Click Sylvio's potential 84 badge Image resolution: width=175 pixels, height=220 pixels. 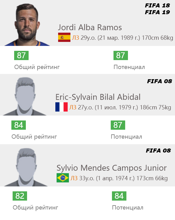pyautogui.click(x=119, y=196)
